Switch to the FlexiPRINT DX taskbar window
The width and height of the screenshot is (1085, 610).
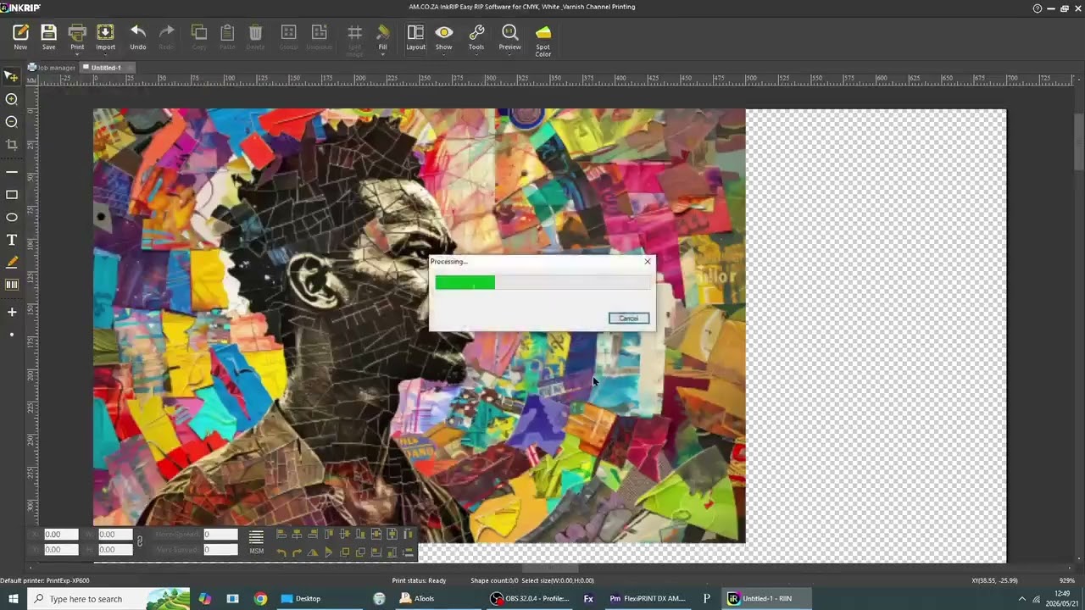pyautogui.click(x=648, y=599)
